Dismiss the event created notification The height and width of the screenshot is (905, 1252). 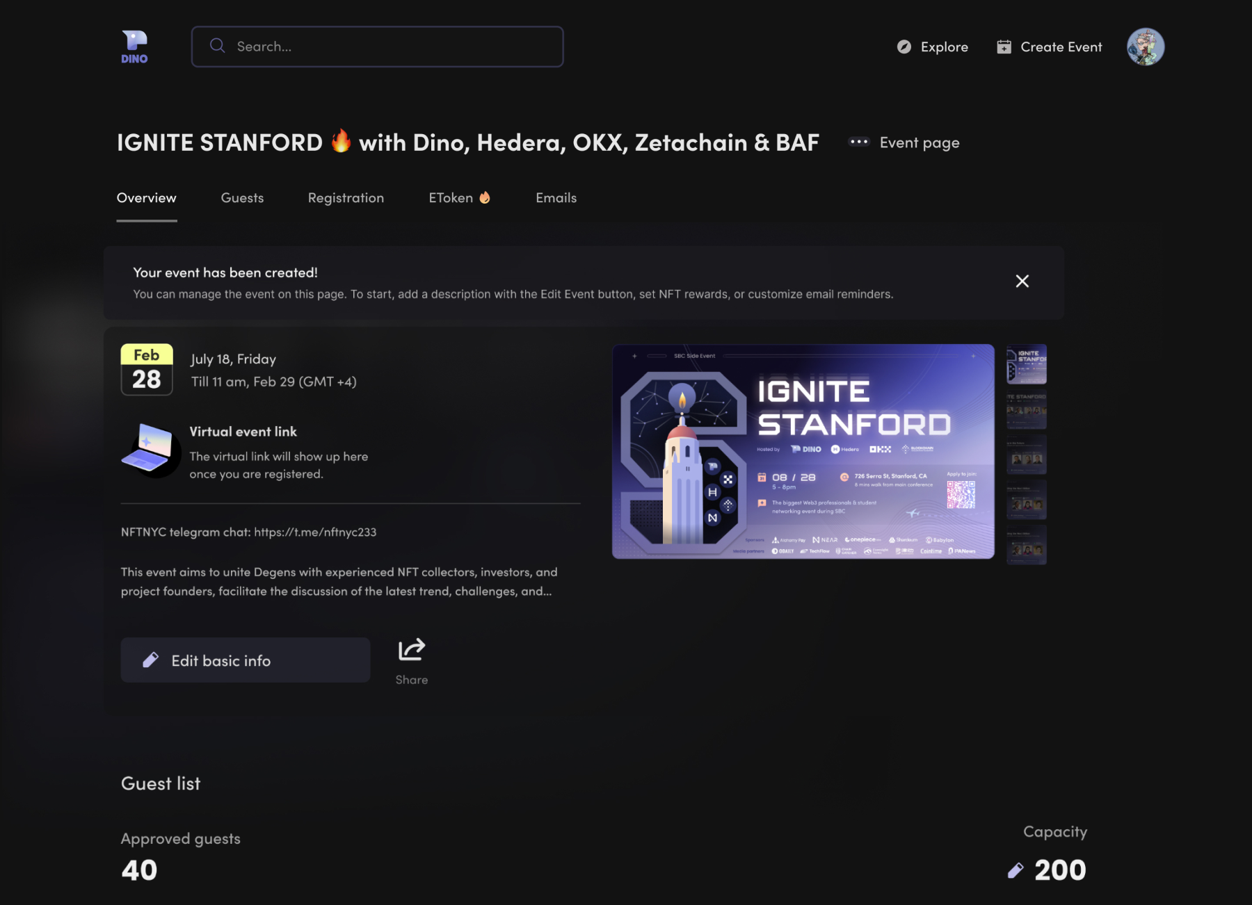[x=1022, y=281]
